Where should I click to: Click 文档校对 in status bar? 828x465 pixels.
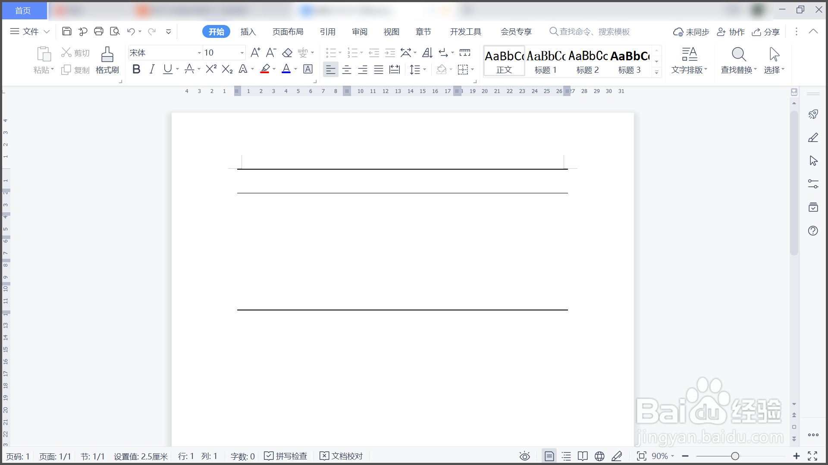click(x=341, y=456)
